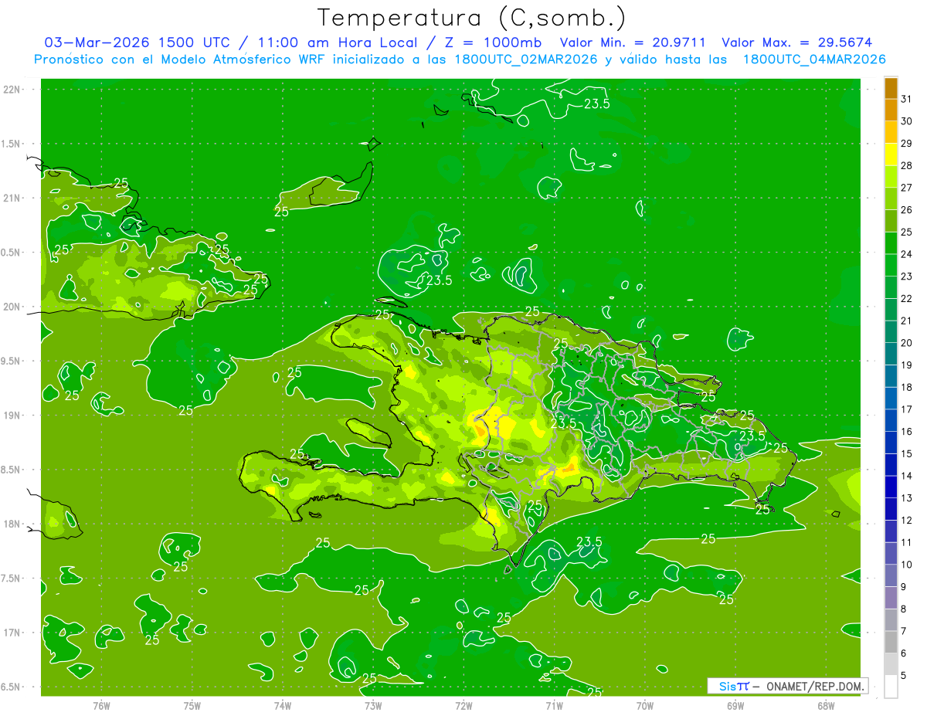Click the 19N latitude axis label
The image size is (927, 716).
(x=12, y=415)
